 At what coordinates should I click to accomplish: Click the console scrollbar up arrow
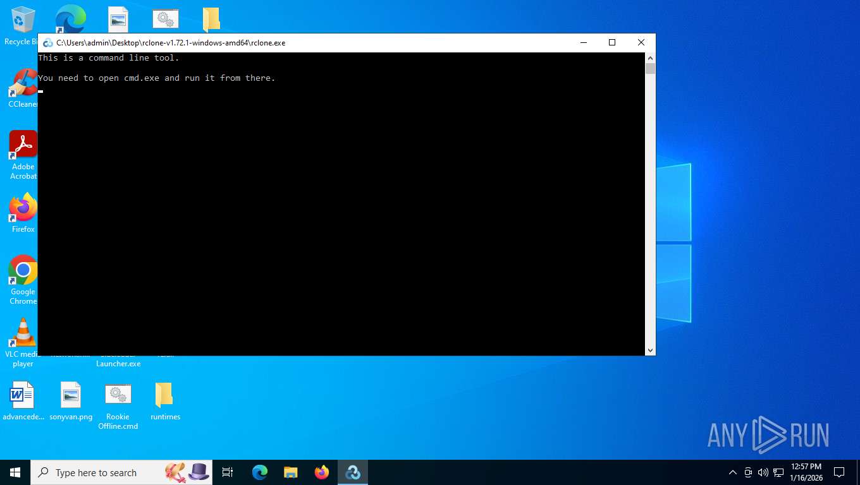[650, 57]
